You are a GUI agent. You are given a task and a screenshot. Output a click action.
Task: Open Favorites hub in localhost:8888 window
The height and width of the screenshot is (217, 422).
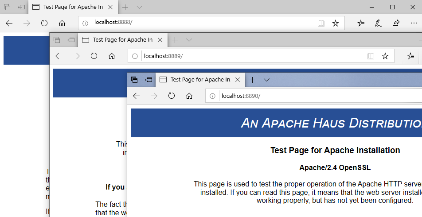[361, 23]
